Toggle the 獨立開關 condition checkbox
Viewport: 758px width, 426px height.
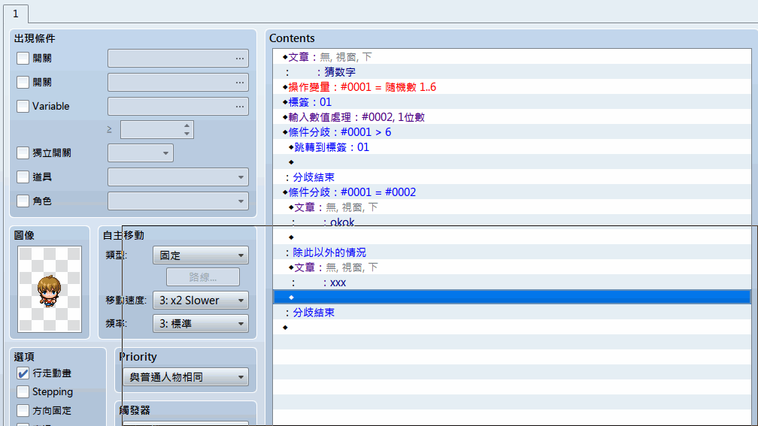23,153
